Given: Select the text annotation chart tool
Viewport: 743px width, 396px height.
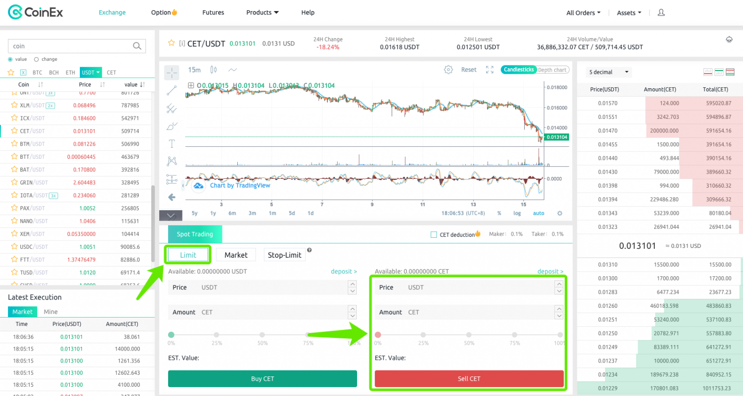Looking at the screenshot, I should point(172,143).
